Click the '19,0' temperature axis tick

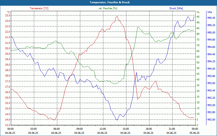click(x=8, y=65)
